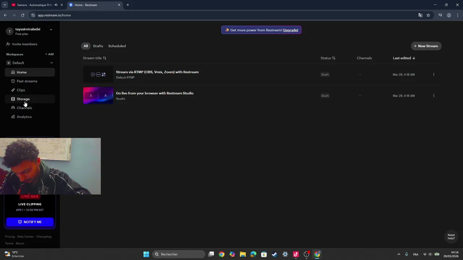Click the Home house icon
This screenshot has width=463, height=260.
coord(13,72)
